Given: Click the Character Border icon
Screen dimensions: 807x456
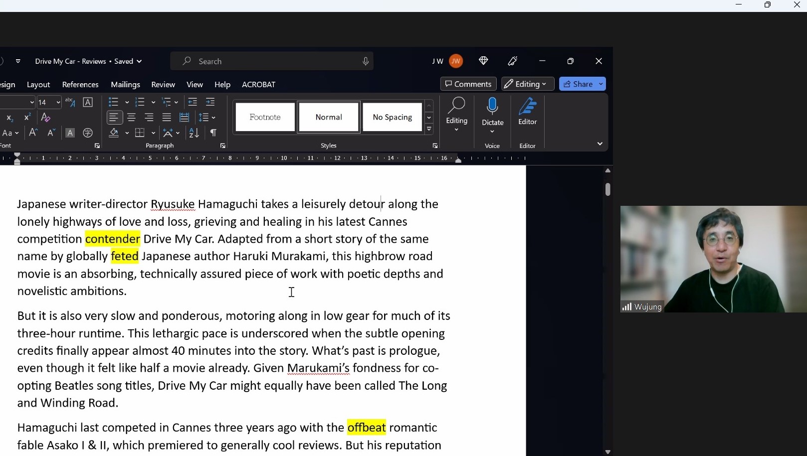Looking at the screenshot, I should coord(88,102).
